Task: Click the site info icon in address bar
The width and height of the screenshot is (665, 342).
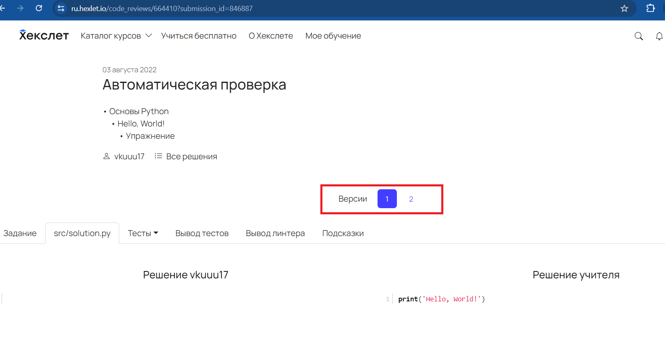Action: (61, 9)
